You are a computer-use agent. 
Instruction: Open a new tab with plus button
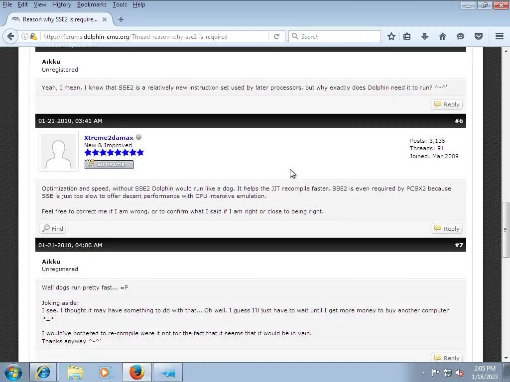click(x=121, y=19)
